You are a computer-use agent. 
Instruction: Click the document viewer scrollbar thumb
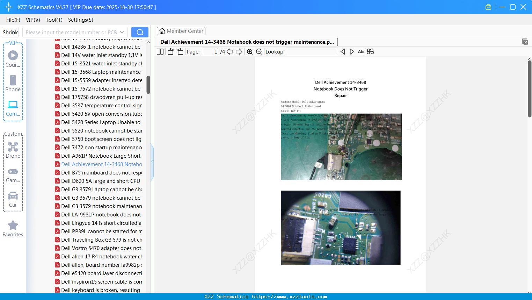(530, 89)
